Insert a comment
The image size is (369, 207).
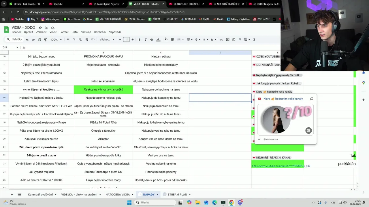click(x=228, y=40)
